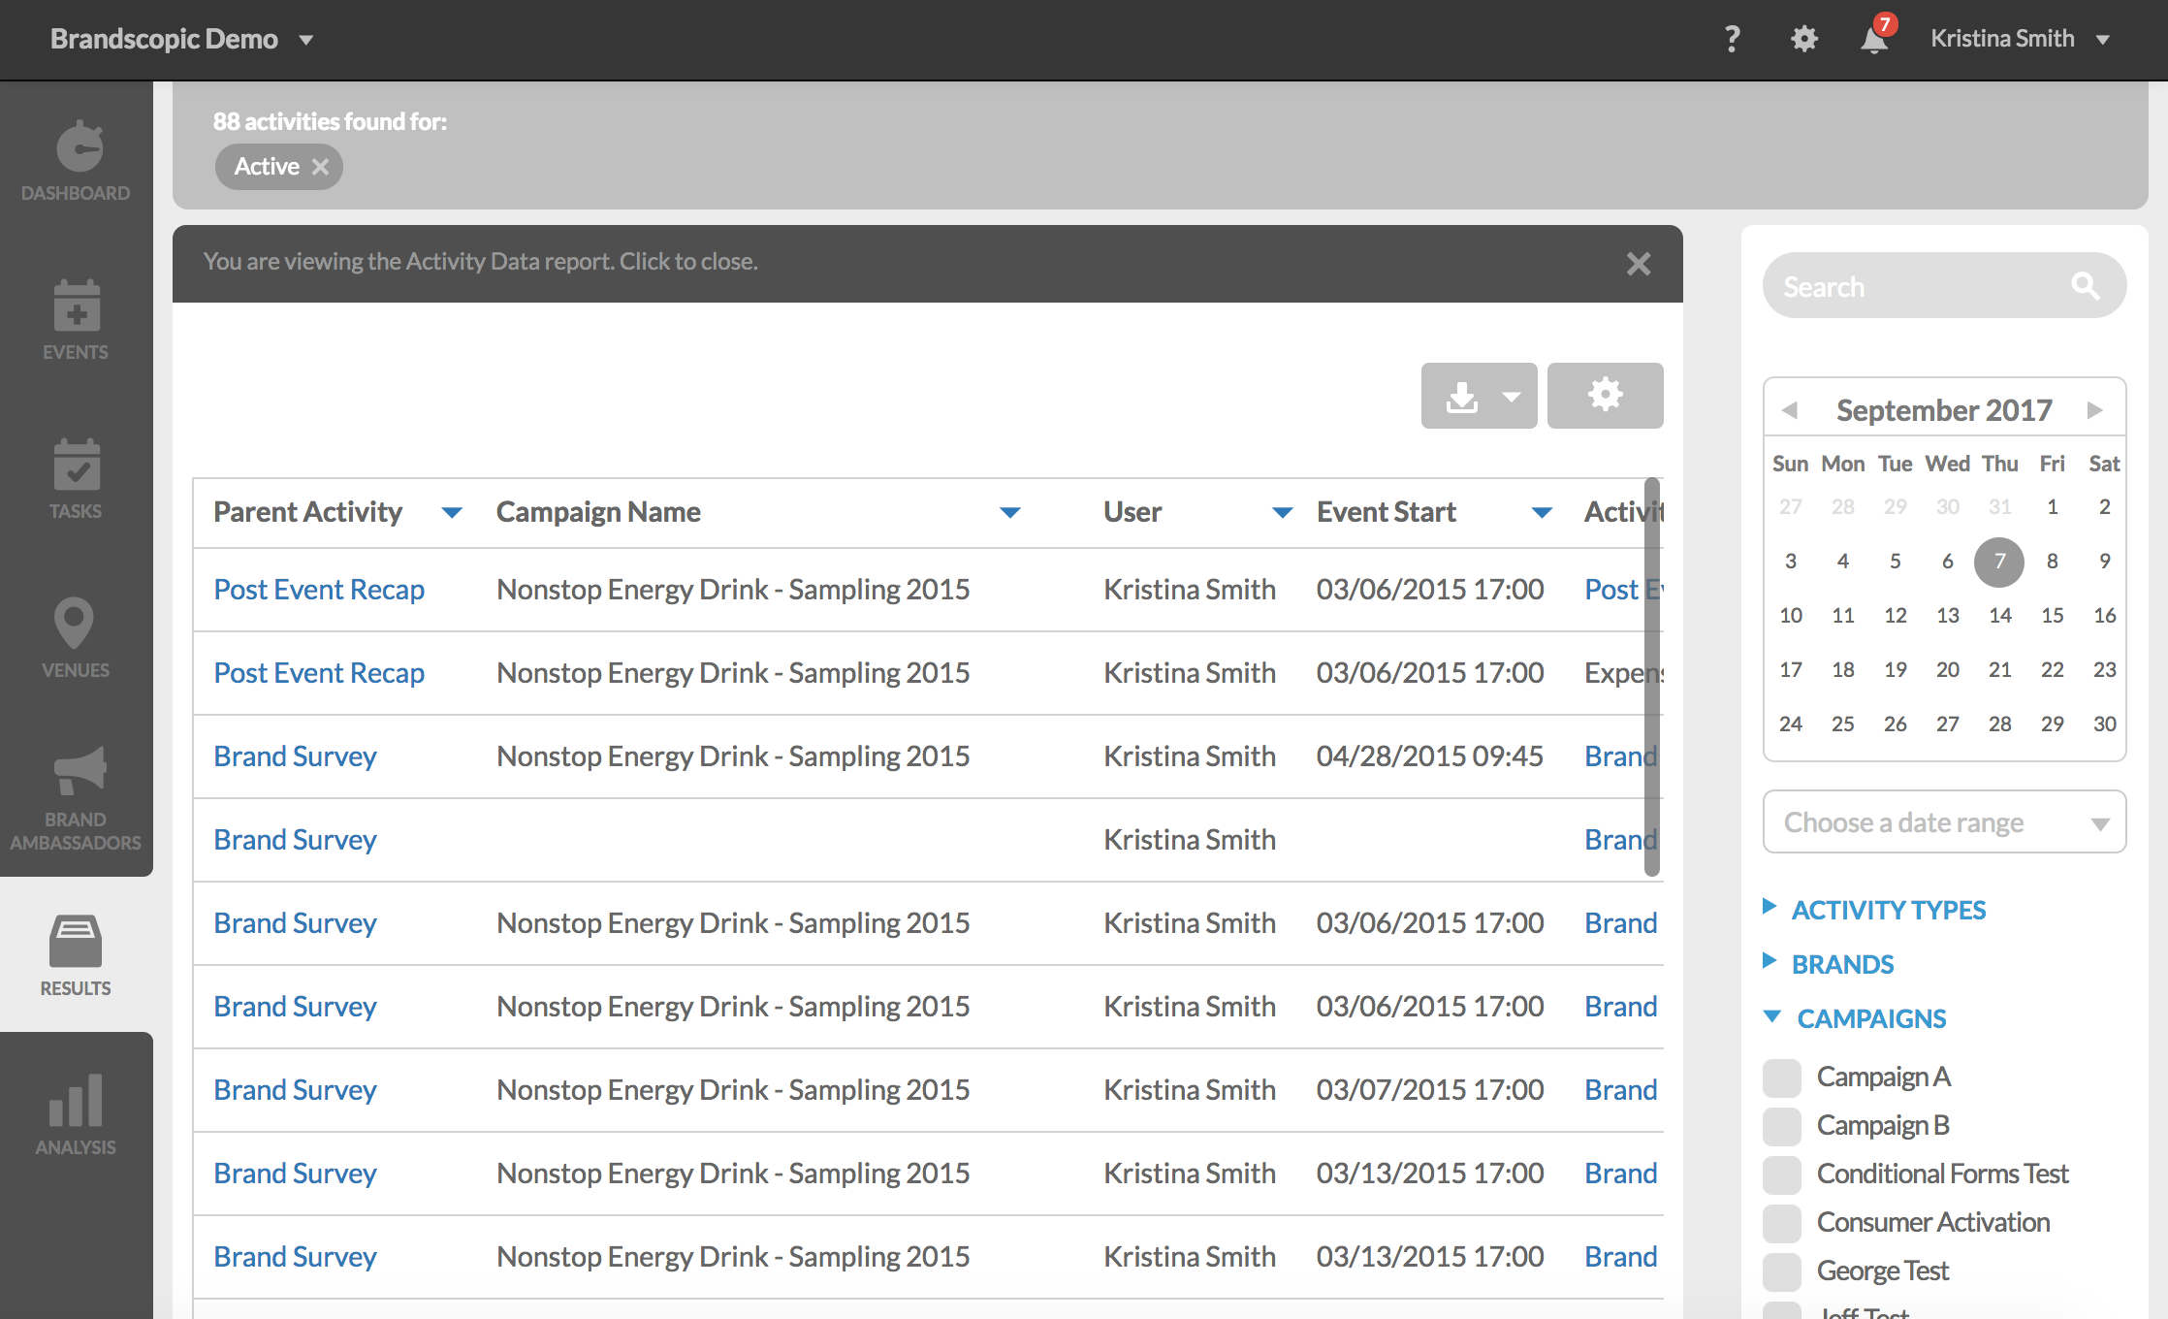Open Brand Survey link for 04/28/2015 09:45
Viewport: 2168px width, 1319px height.
tap(295, 756)
